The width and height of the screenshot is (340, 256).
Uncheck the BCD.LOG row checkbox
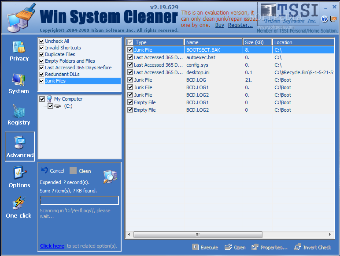pyautogui.click(x=130, y=80)
